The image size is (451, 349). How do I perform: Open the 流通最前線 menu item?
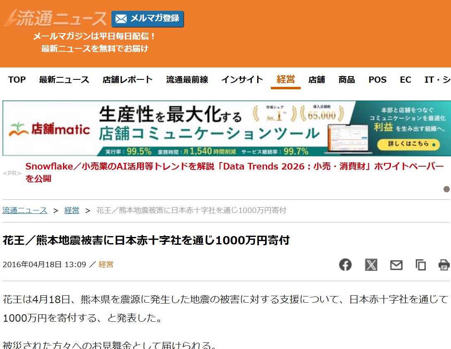coord(187,79)
